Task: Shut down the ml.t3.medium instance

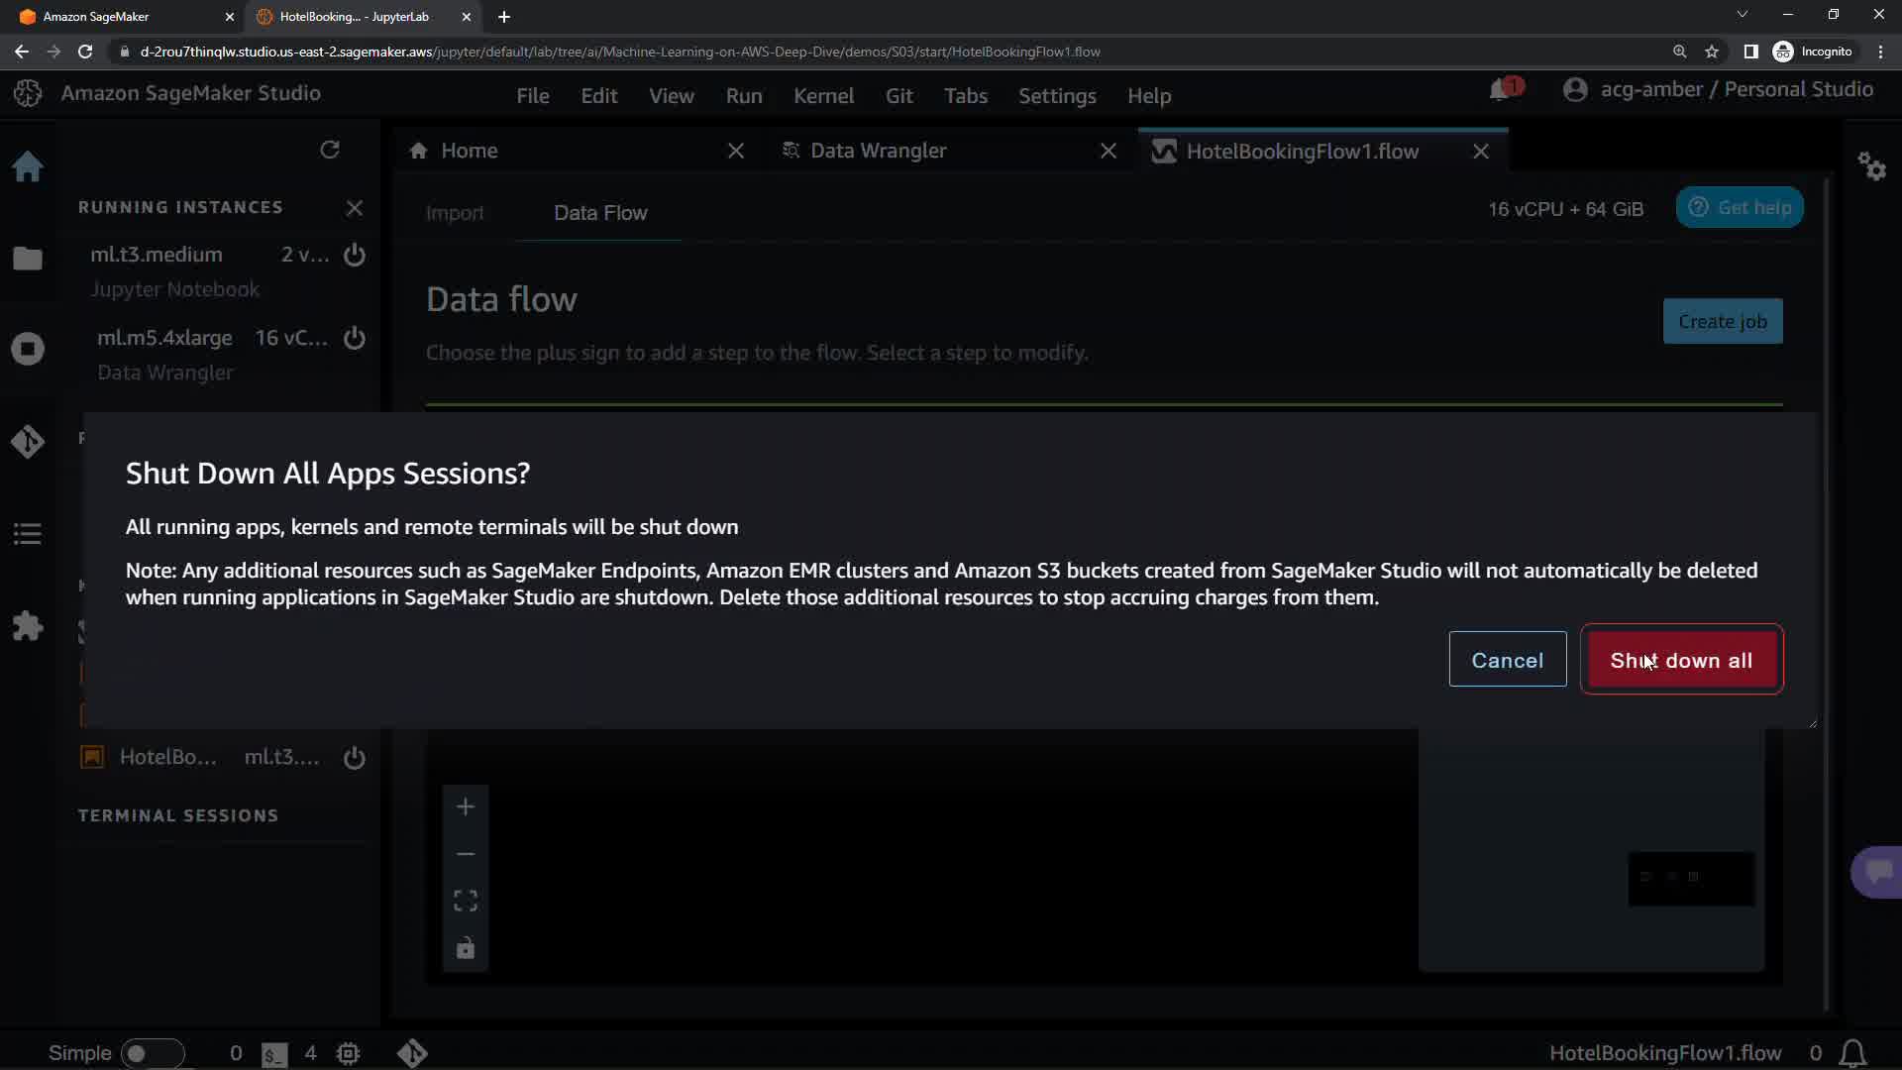Action: click(355, 255)
